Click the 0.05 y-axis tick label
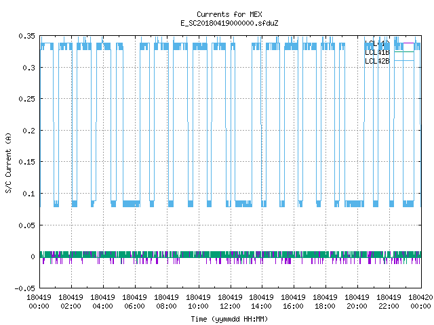 tap(27, 225)
